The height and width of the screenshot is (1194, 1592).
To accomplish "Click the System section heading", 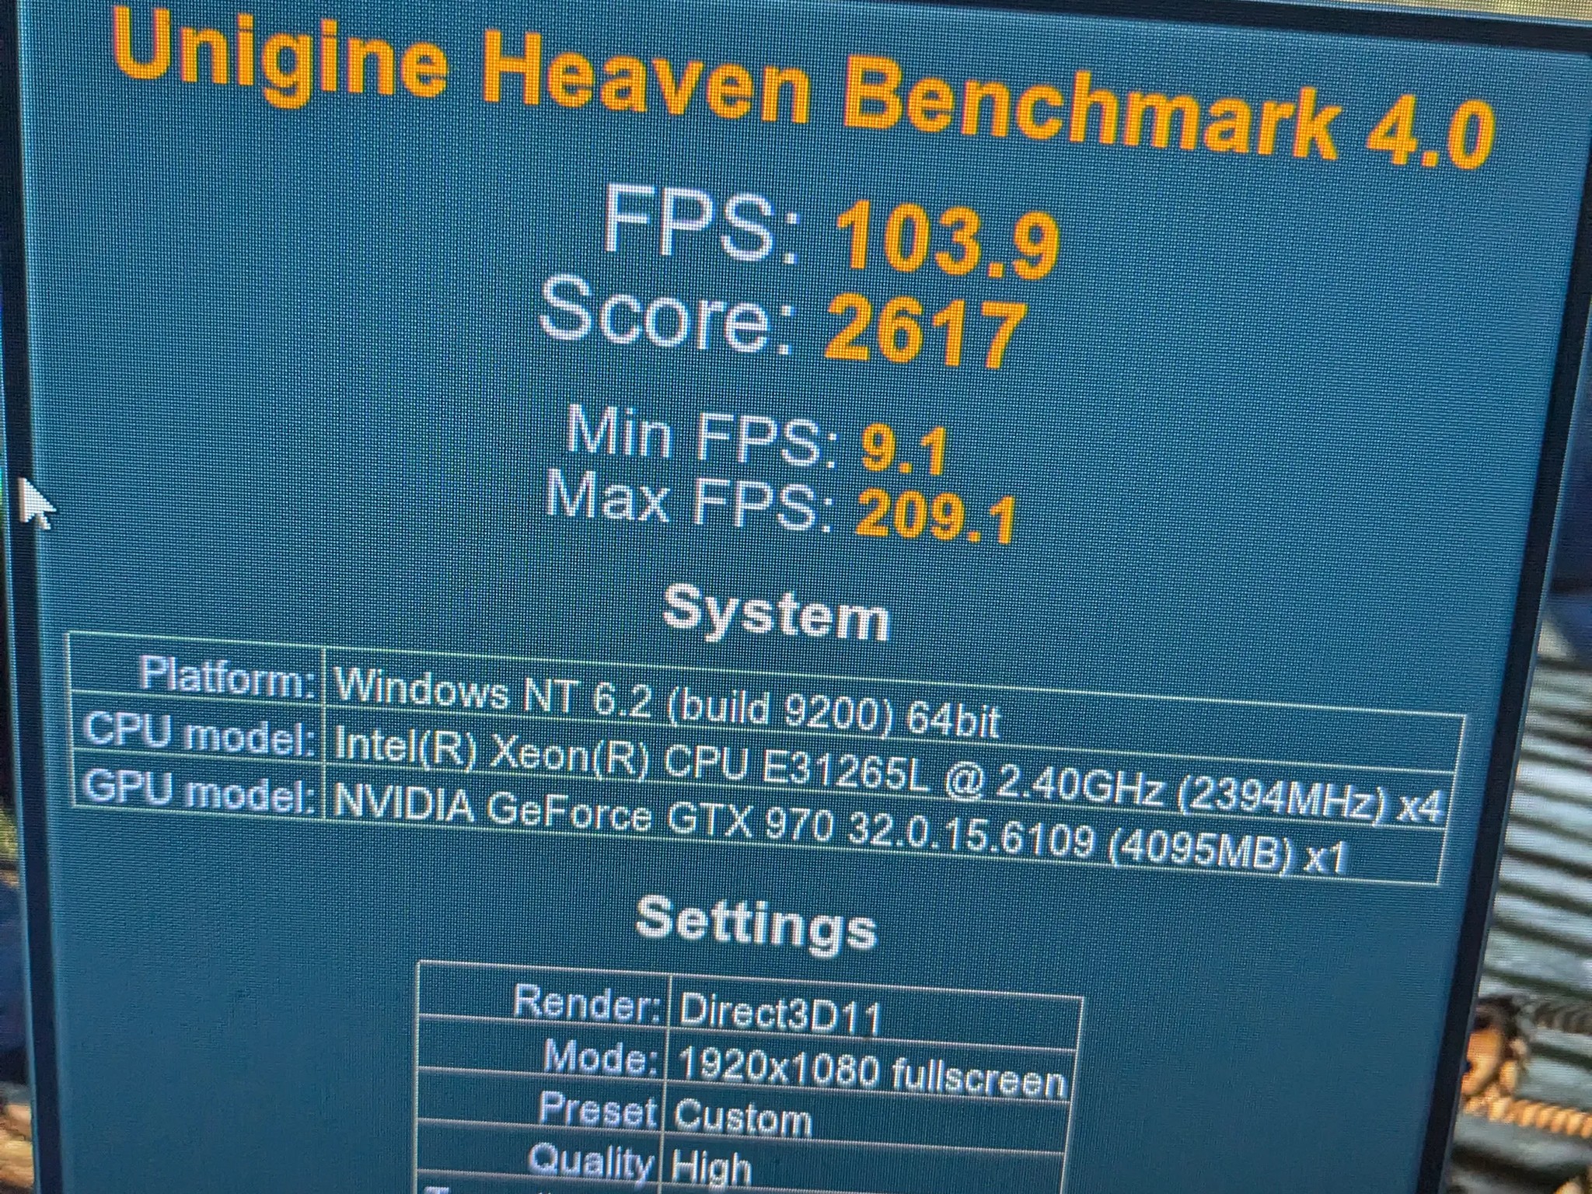I will pos(776,616).
